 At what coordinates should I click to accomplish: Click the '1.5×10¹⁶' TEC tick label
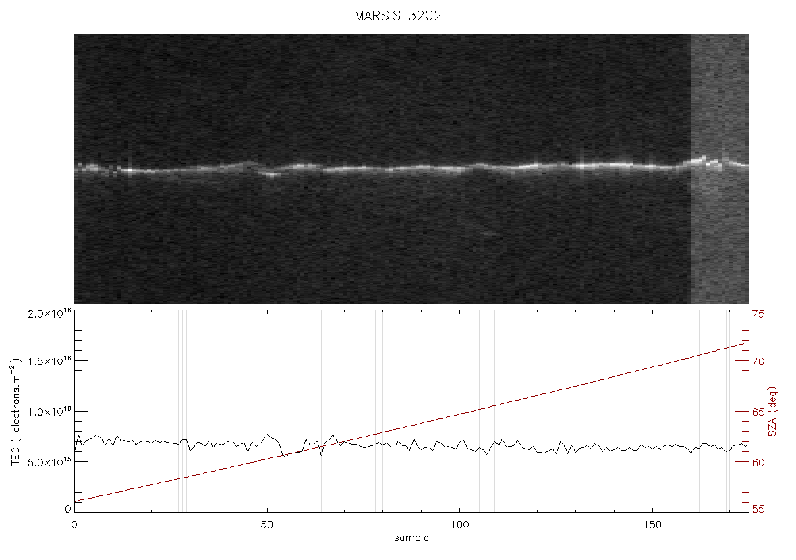(x=49, y=360)
